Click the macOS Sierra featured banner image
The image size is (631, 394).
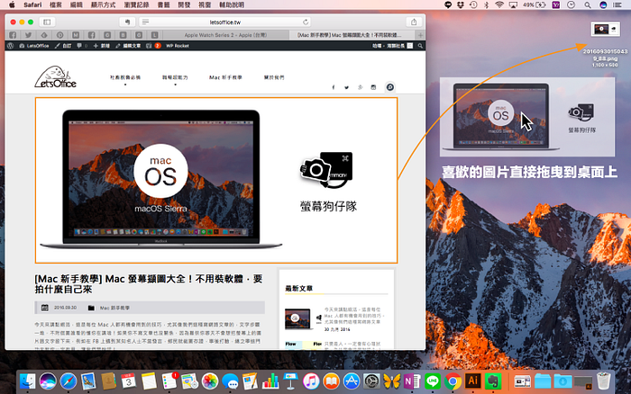[x=216, y=180]
